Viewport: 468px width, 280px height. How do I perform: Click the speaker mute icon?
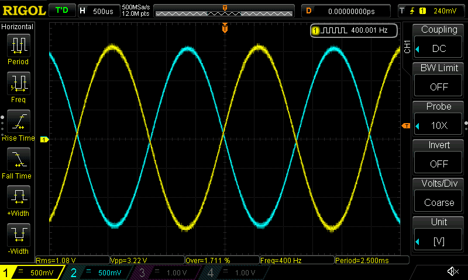[x=452, y=272]
